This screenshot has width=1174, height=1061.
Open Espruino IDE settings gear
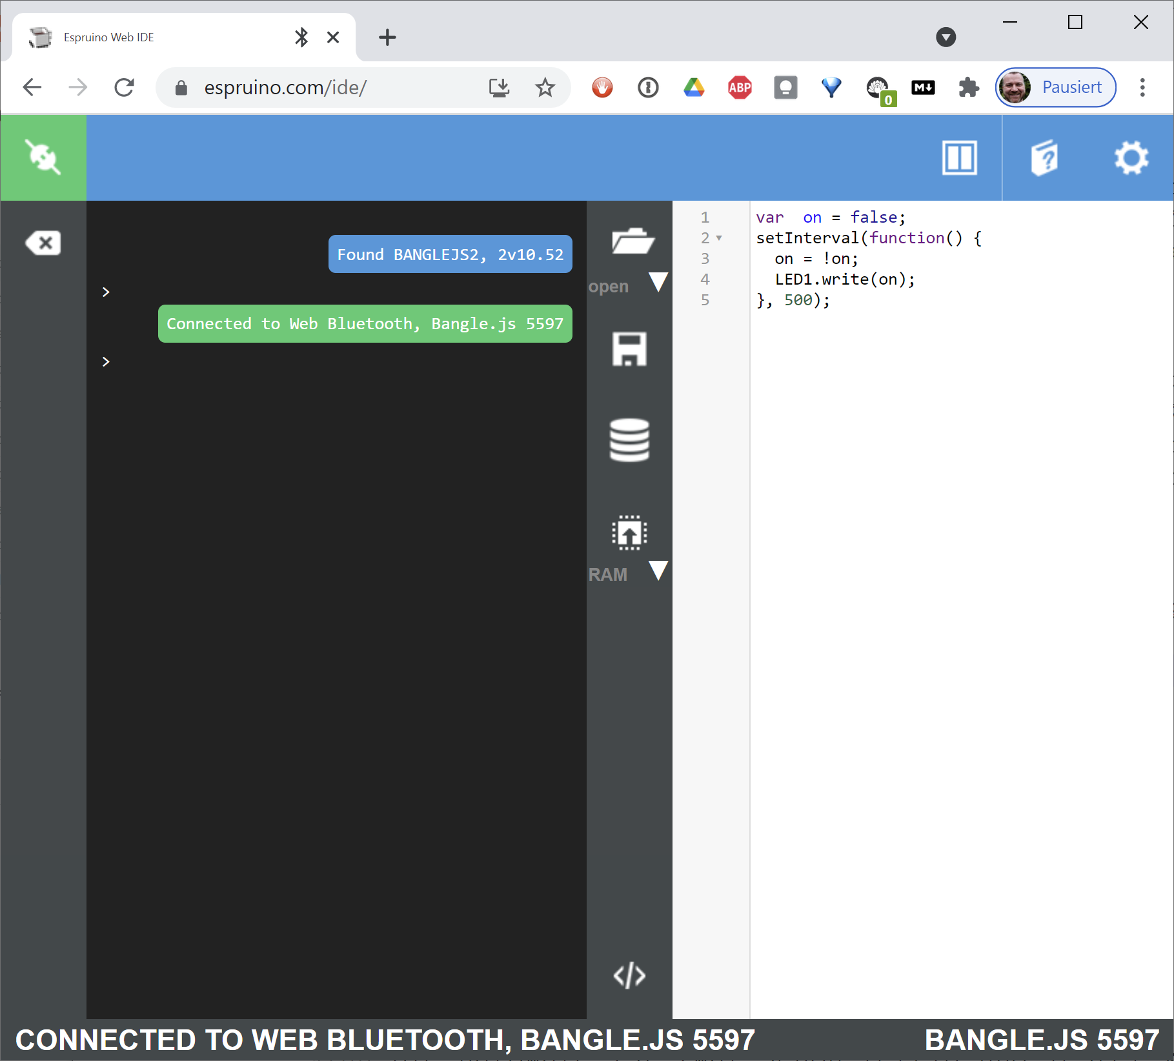1131,157
